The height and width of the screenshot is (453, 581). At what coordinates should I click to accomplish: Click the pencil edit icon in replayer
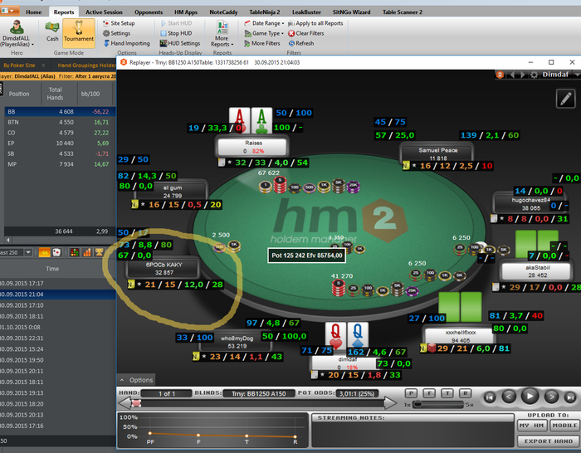[565, 99]
